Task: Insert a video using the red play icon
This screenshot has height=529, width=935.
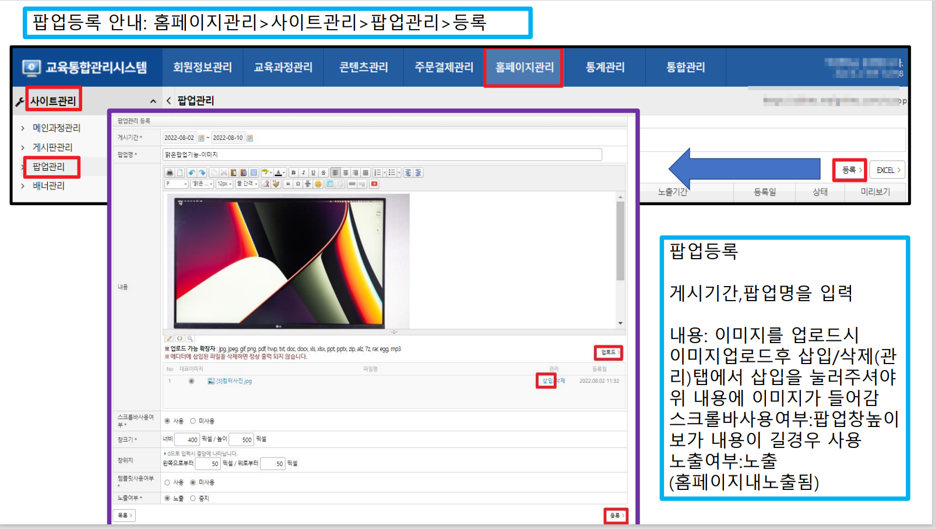Action: tap(374, 184)
